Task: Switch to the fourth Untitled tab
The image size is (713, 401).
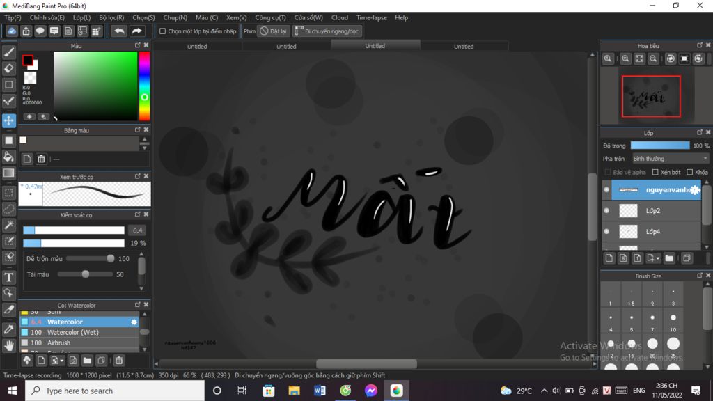Action: [464, 47]
